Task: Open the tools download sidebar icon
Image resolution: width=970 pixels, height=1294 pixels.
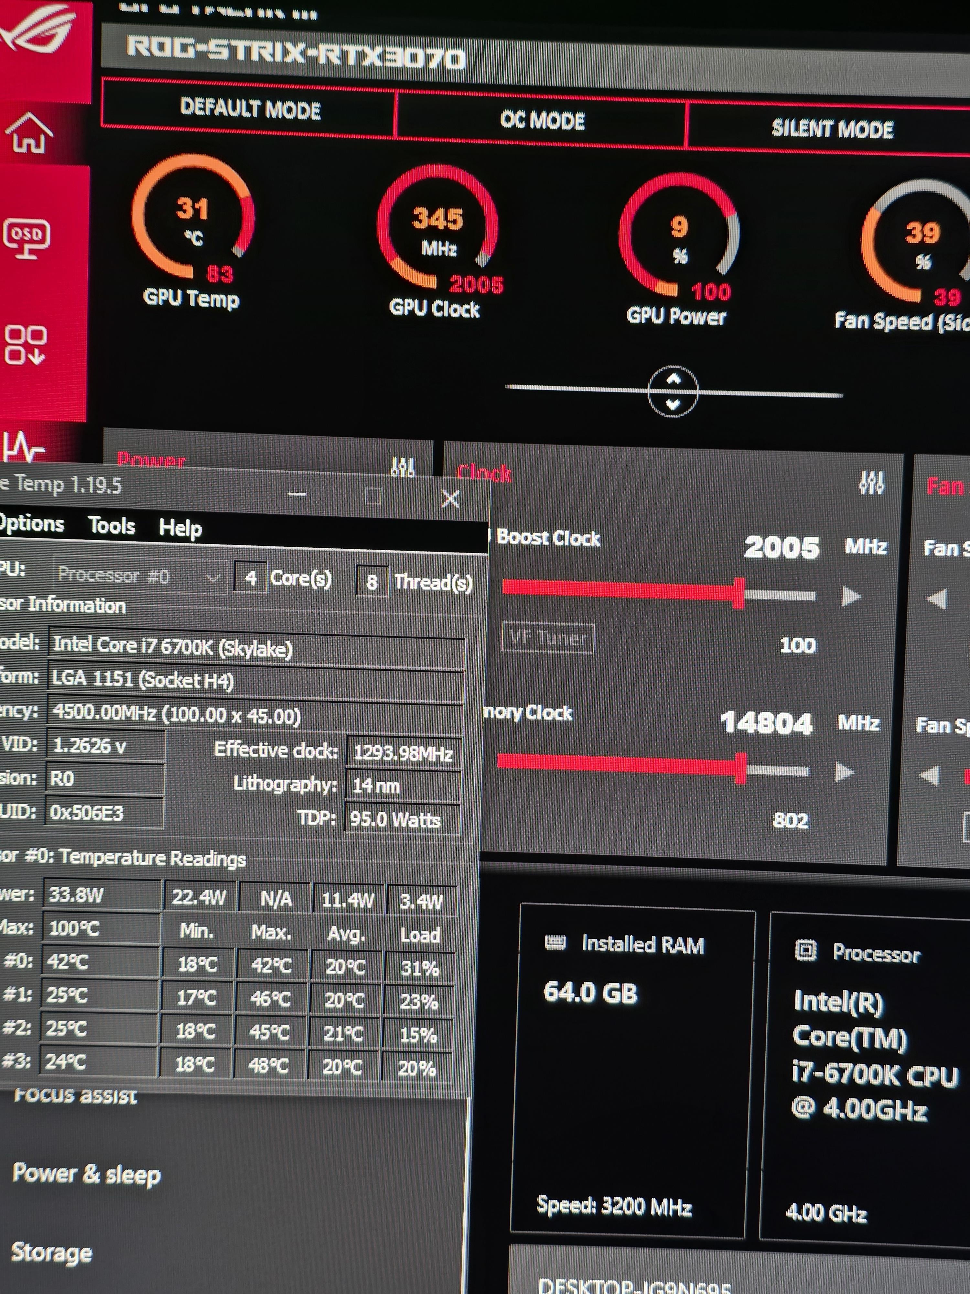Action: tap(25, 345)
